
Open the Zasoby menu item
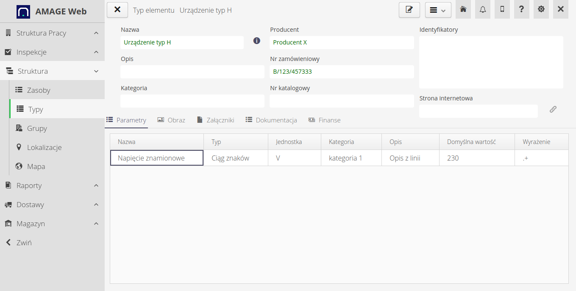57,90
